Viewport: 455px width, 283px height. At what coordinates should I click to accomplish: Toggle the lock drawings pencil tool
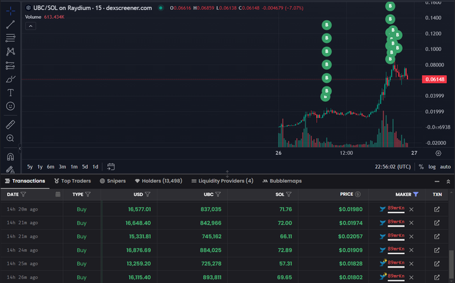point(11,170)
